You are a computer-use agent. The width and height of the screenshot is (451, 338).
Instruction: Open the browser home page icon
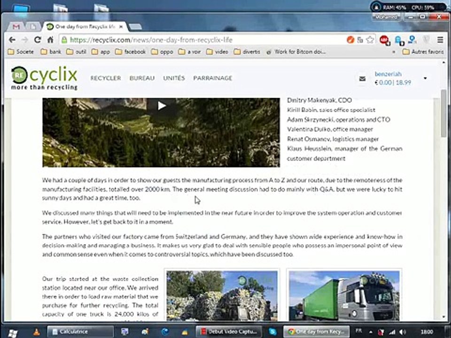(x=50, y=39)
